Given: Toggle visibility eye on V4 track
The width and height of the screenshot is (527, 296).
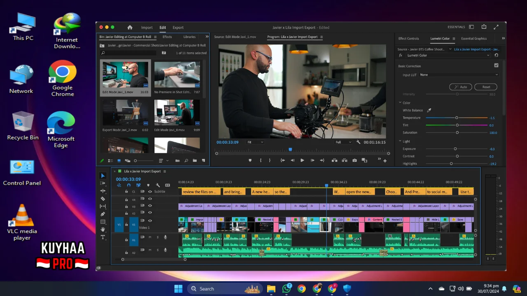Looking at the screenshot, I should click(150, 199).
